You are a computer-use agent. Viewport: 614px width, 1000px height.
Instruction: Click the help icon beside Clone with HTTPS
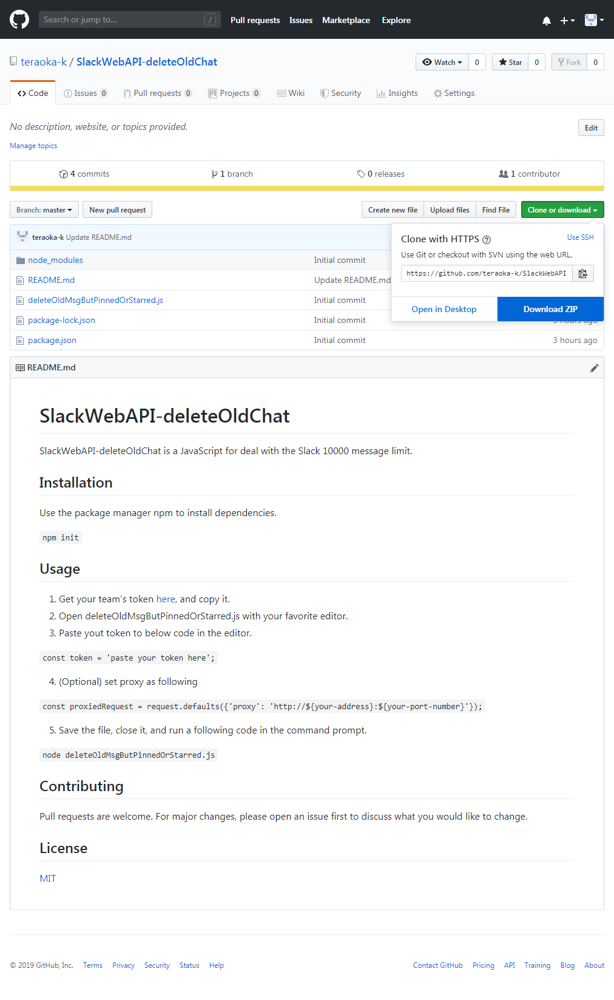point(487,240)
